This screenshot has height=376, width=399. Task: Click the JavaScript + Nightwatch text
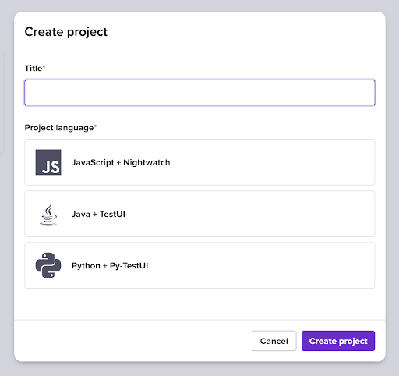[x=121, y=162]
